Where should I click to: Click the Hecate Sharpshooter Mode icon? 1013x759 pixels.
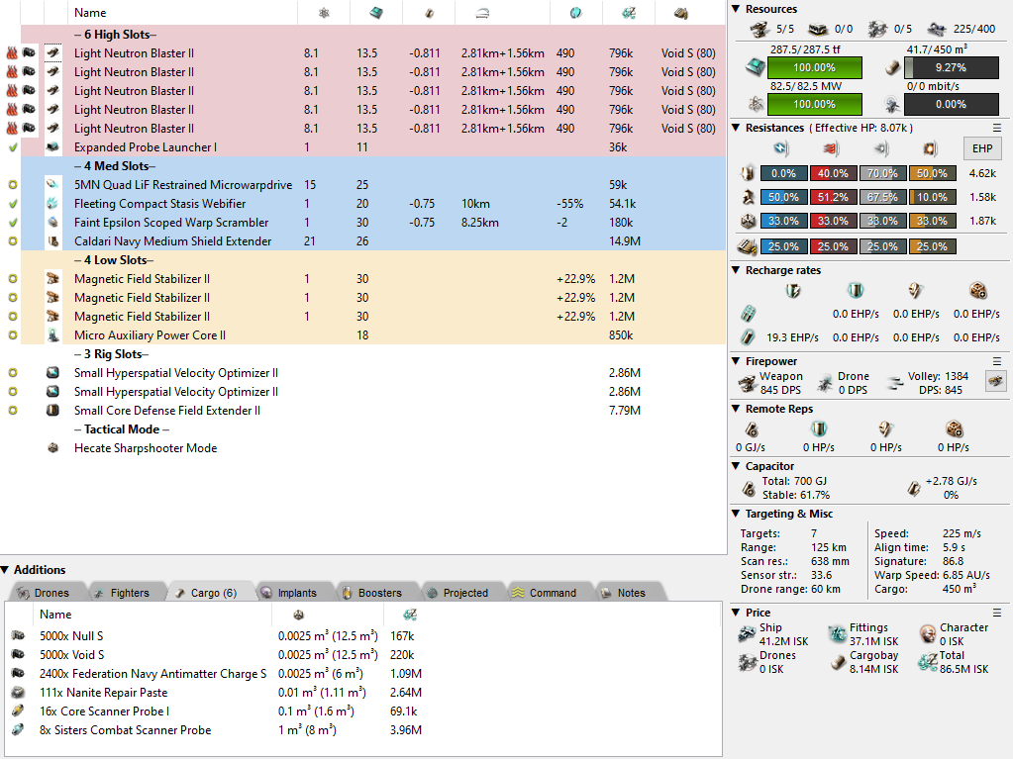[x=53, y=448]
